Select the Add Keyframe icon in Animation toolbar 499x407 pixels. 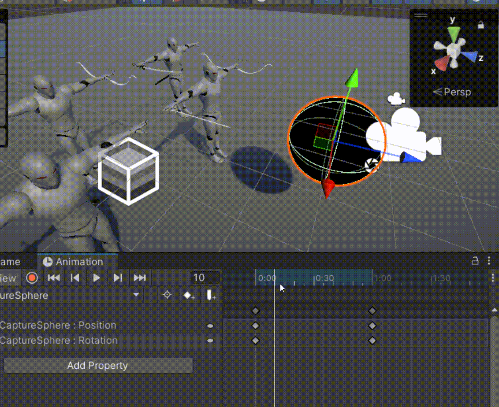(189, 295)
